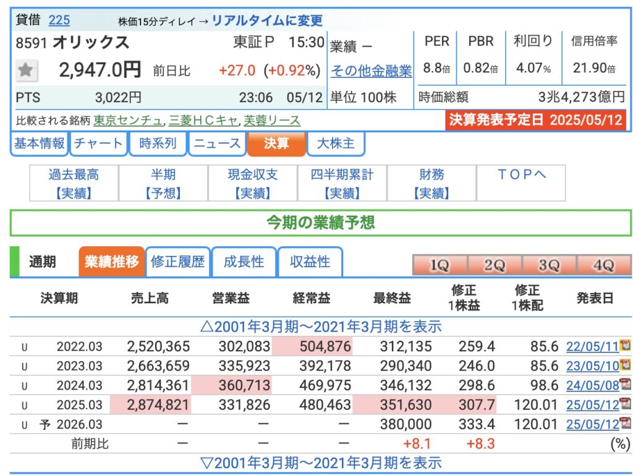
Task: Click the 2,947.0円 stock price
Action: (100, 70)
